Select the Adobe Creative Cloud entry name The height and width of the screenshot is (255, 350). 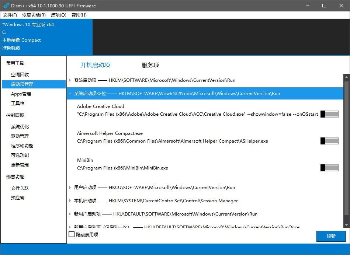pyautogui.click(x=100, y=106)
